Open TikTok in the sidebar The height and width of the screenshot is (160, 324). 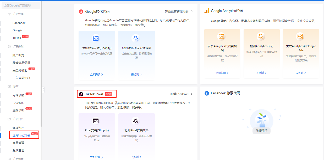(17, 38)
